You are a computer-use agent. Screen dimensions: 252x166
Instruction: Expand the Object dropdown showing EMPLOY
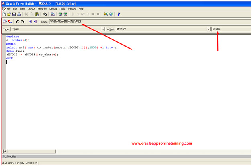point(209,29)
